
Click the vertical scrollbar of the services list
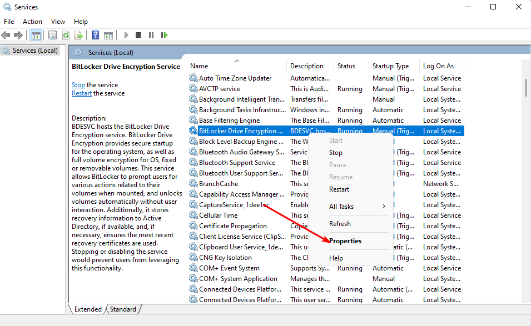(x=525, y=87)
